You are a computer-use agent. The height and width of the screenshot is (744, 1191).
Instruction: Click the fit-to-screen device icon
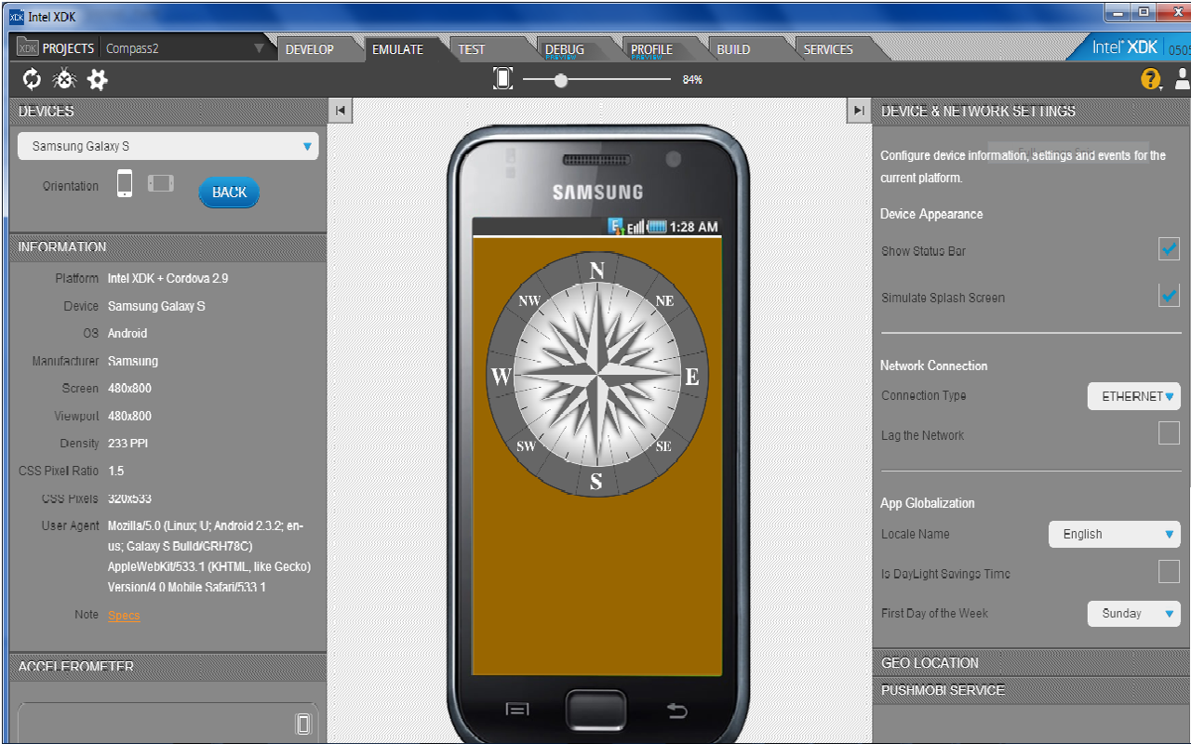click(x=502, y=78)
